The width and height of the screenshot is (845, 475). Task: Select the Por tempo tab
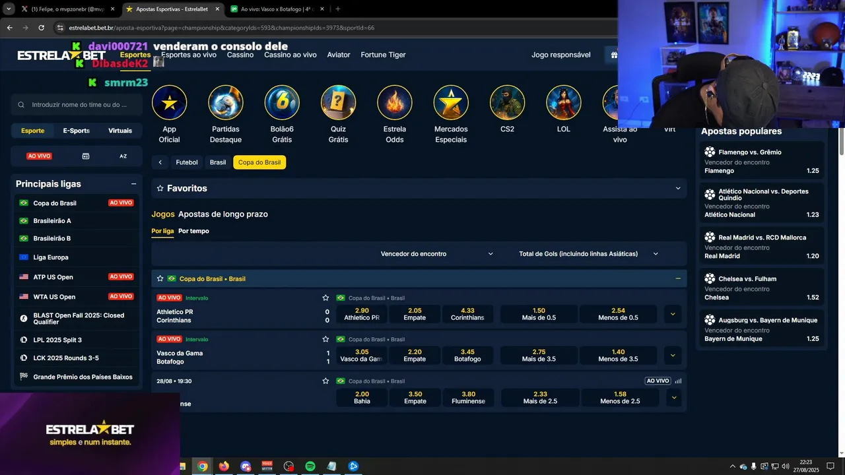coord(193,232)
